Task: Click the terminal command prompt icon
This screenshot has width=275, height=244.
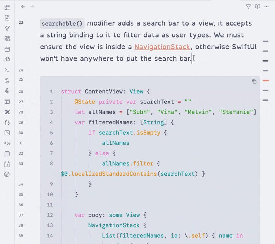Action: point(7,70)
